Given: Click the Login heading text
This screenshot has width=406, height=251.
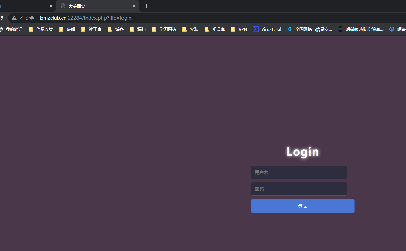Looking at the screenshot, I should pos(303,152).
